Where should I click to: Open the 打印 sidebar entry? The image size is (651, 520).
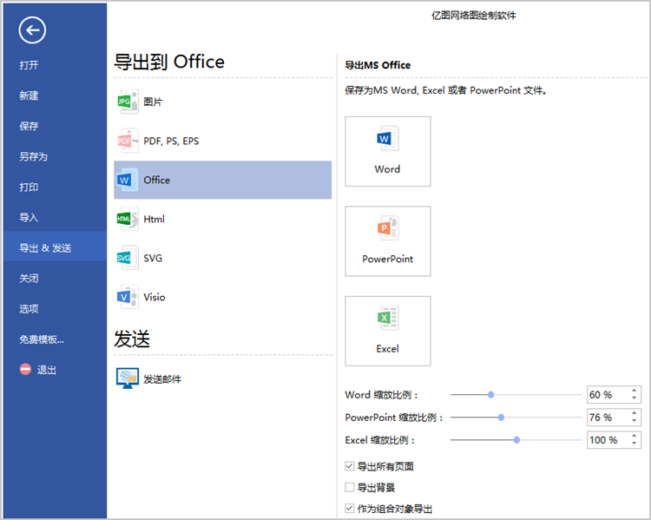(29, 187)
